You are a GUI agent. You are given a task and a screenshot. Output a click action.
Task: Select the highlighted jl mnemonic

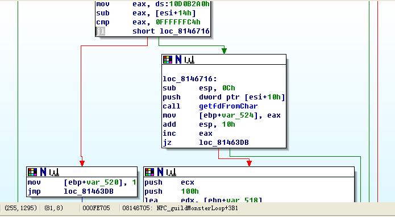pos(101,31)
